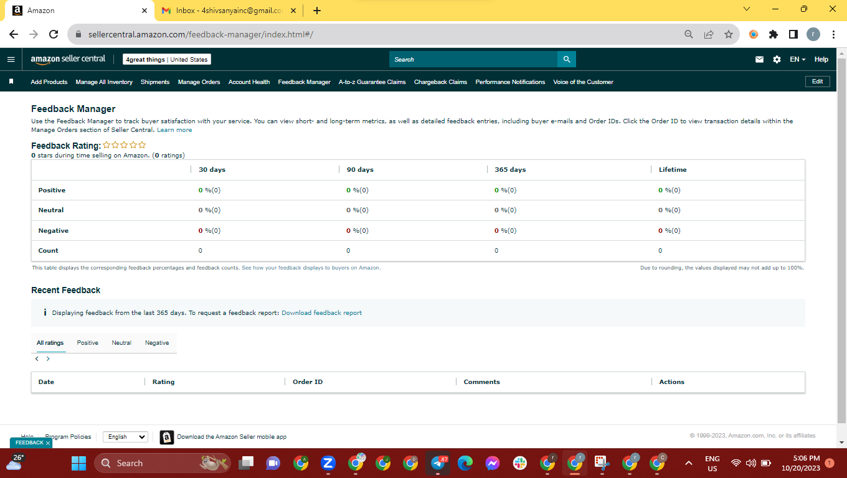847x478 pixels.
Task: Open Telegram from the taskbar
Action: point(438,463)
